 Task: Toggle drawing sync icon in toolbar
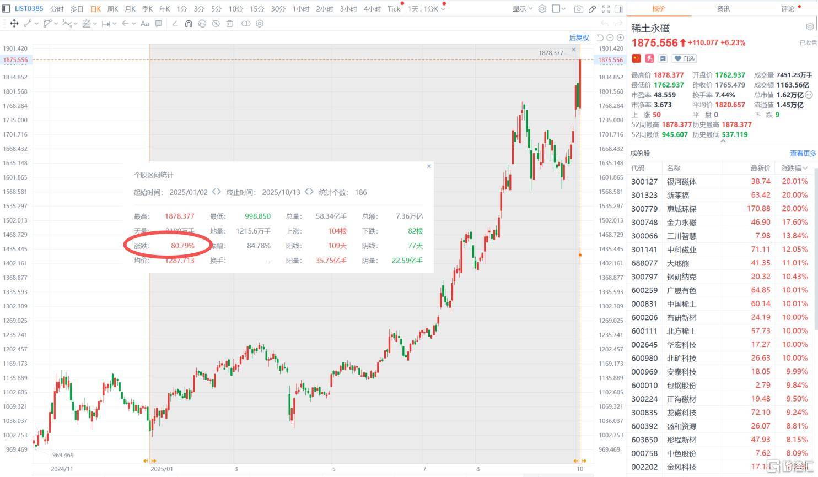202,24
